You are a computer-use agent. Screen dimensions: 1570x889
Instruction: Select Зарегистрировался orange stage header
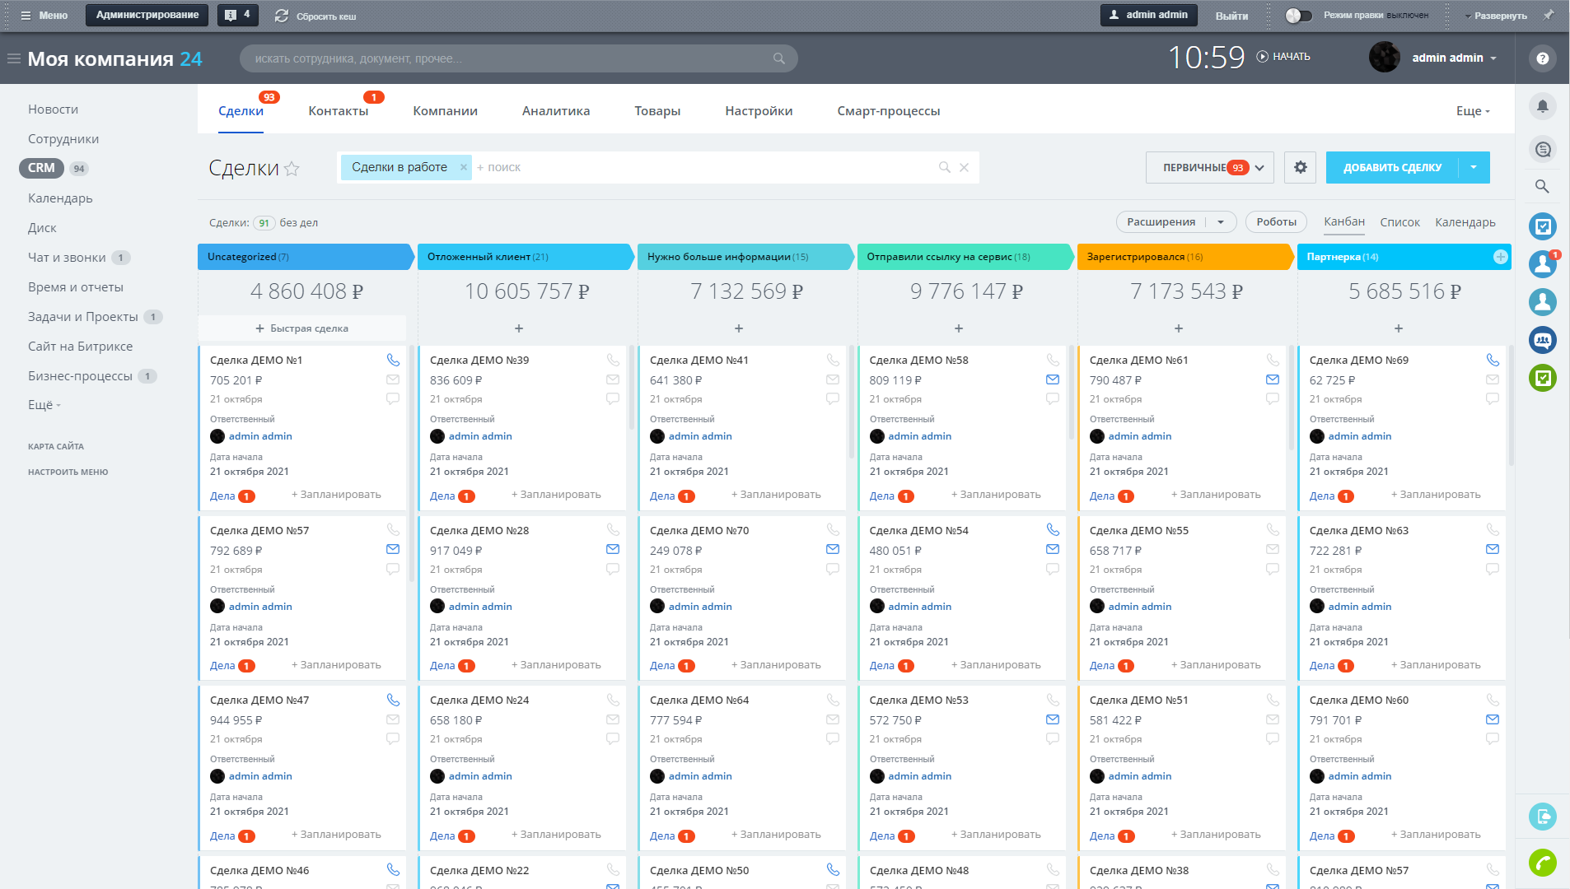click(x=1184, y=257)
